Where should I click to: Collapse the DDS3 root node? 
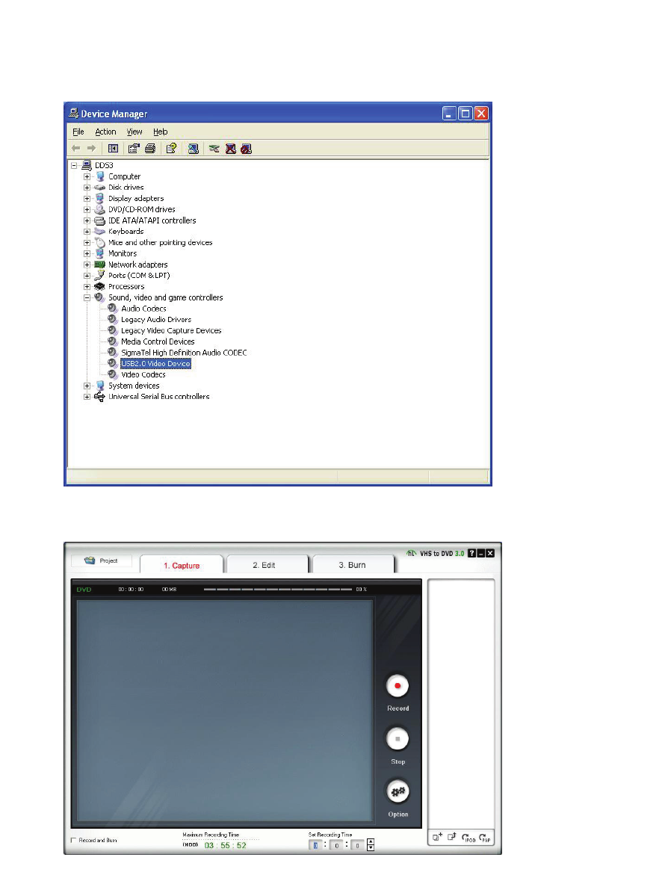pyautogui.click(x=74, y=165)
